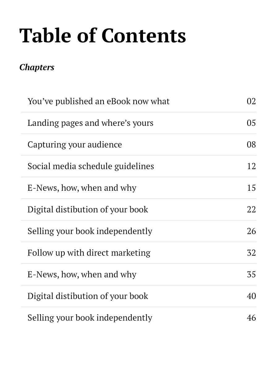
Task: Click "E-News, how, when and why" on page 15 row
Action: click(x=82, y=188)
